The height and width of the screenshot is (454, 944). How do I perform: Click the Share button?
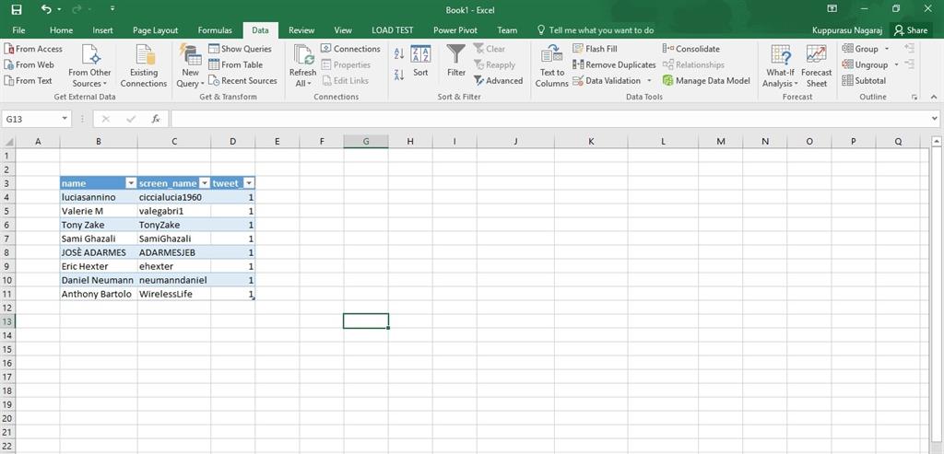[x=911, y=30]
